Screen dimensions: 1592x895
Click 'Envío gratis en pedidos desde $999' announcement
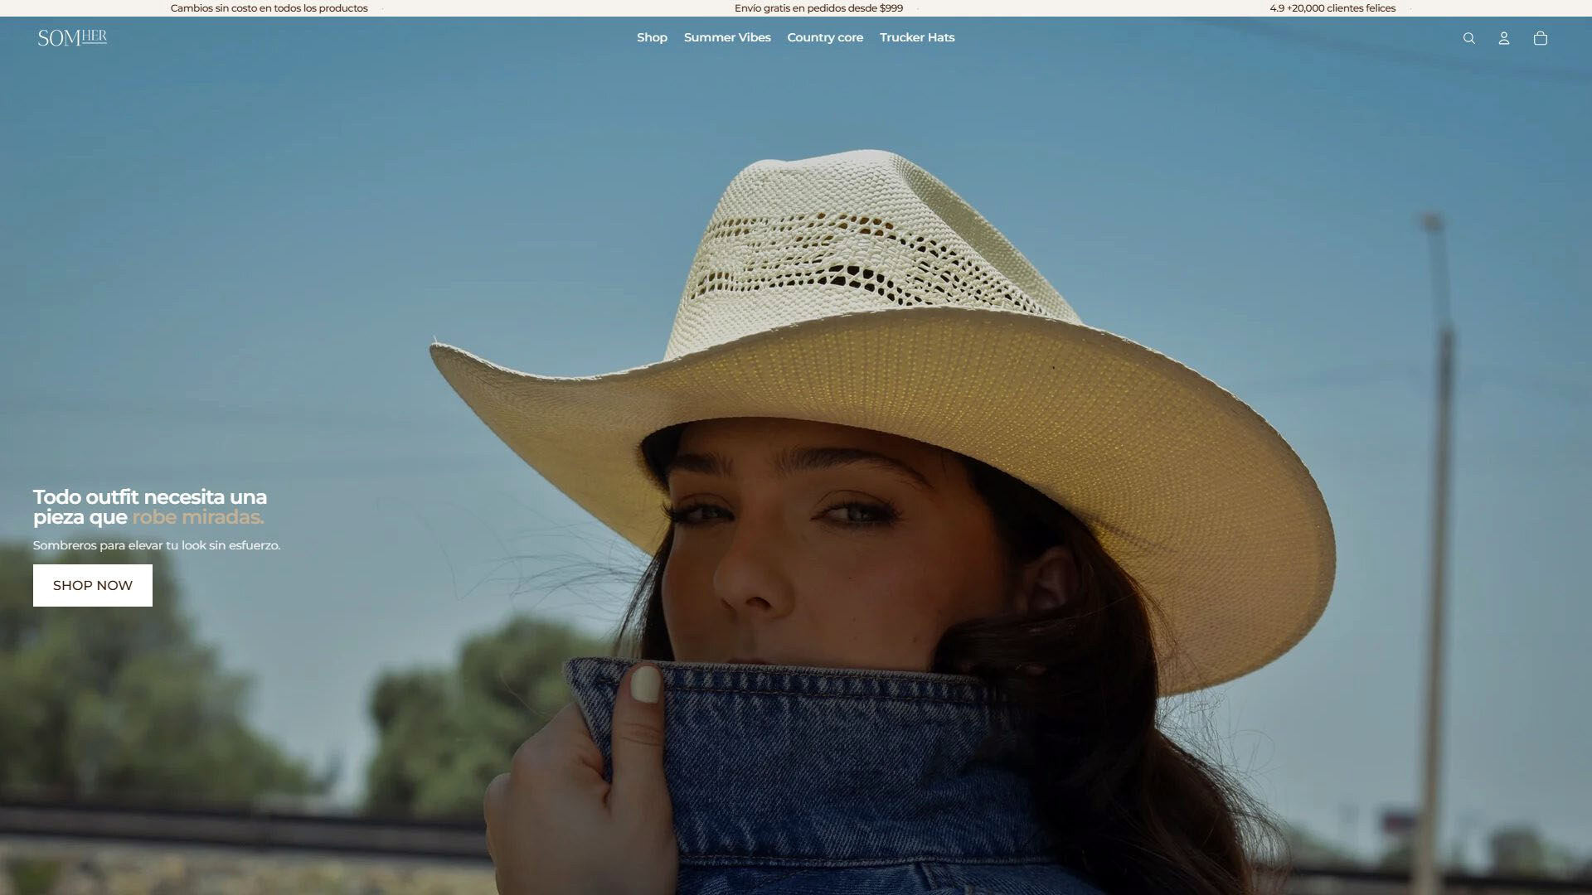(818, 8)
